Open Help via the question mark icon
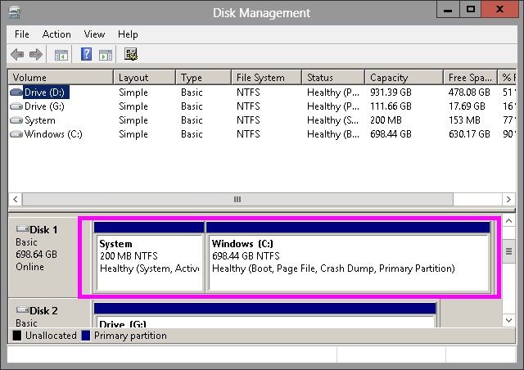The height and width of the screenshot is (370, 524). click(x=86, y=55)
